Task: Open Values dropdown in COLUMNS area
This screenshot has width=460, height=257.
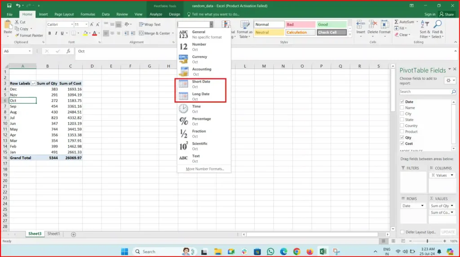Action: (452, 175)
